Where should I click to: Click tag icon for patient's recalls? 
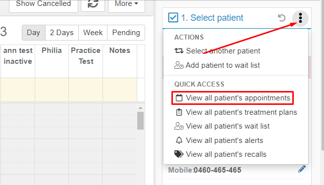(179, 154)
